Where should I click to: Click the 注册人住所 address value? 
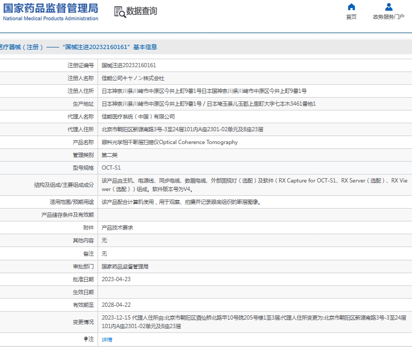point(204,91)
